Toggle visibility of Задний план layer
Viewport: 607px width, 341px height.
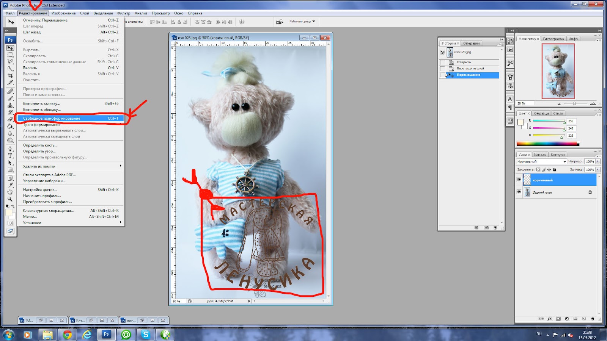(519, 192)
